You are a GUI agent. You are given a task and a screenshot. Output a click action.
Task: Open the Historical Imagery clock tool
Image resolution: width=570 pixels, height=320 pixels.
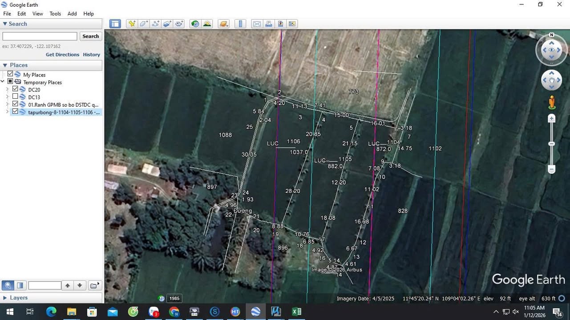(195, 24)
